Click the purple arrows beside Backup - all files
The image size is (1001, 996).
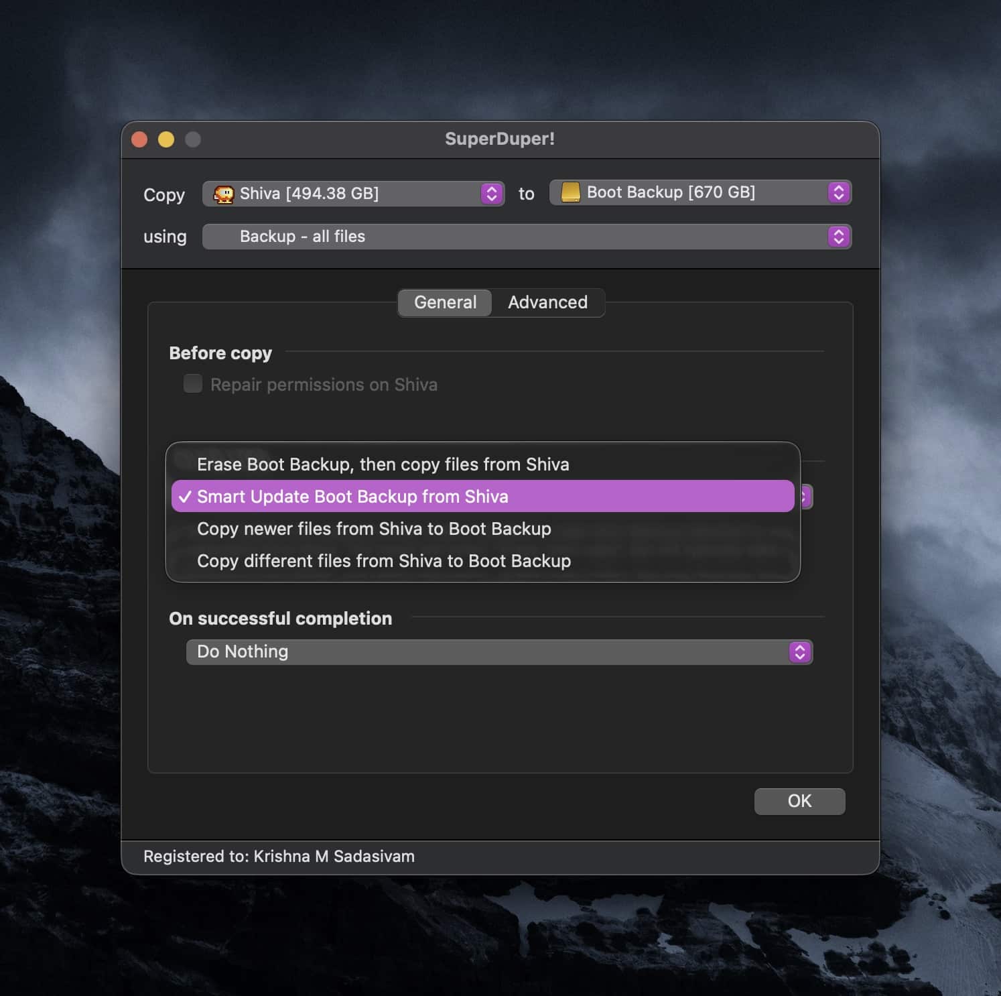coord(838,237)
